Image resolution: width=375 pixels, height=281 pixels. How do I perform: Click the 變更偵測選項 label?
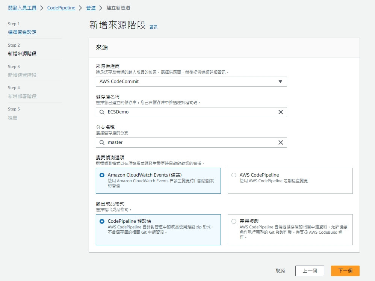(110, 158)
